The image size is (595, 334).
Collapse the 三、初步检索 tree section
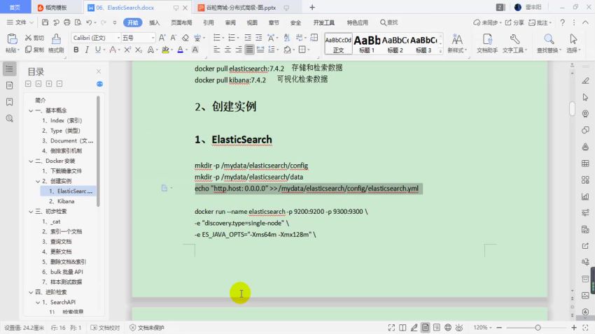coord(31,211)
